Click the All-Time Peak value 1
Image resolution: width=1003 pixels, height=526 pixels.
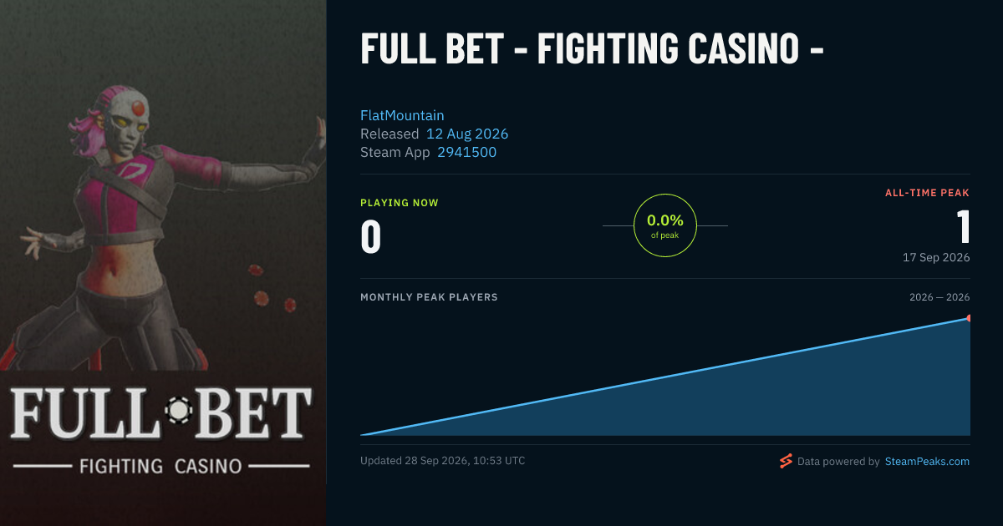coord(963,227)
